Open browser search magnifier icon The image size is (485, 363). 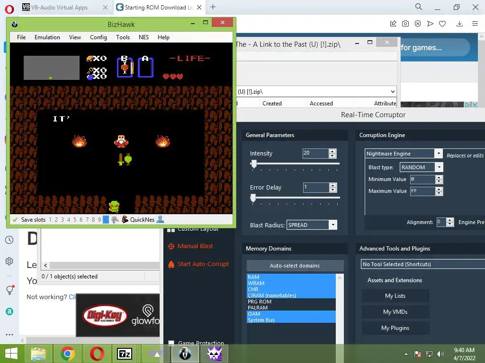[419, 7]
